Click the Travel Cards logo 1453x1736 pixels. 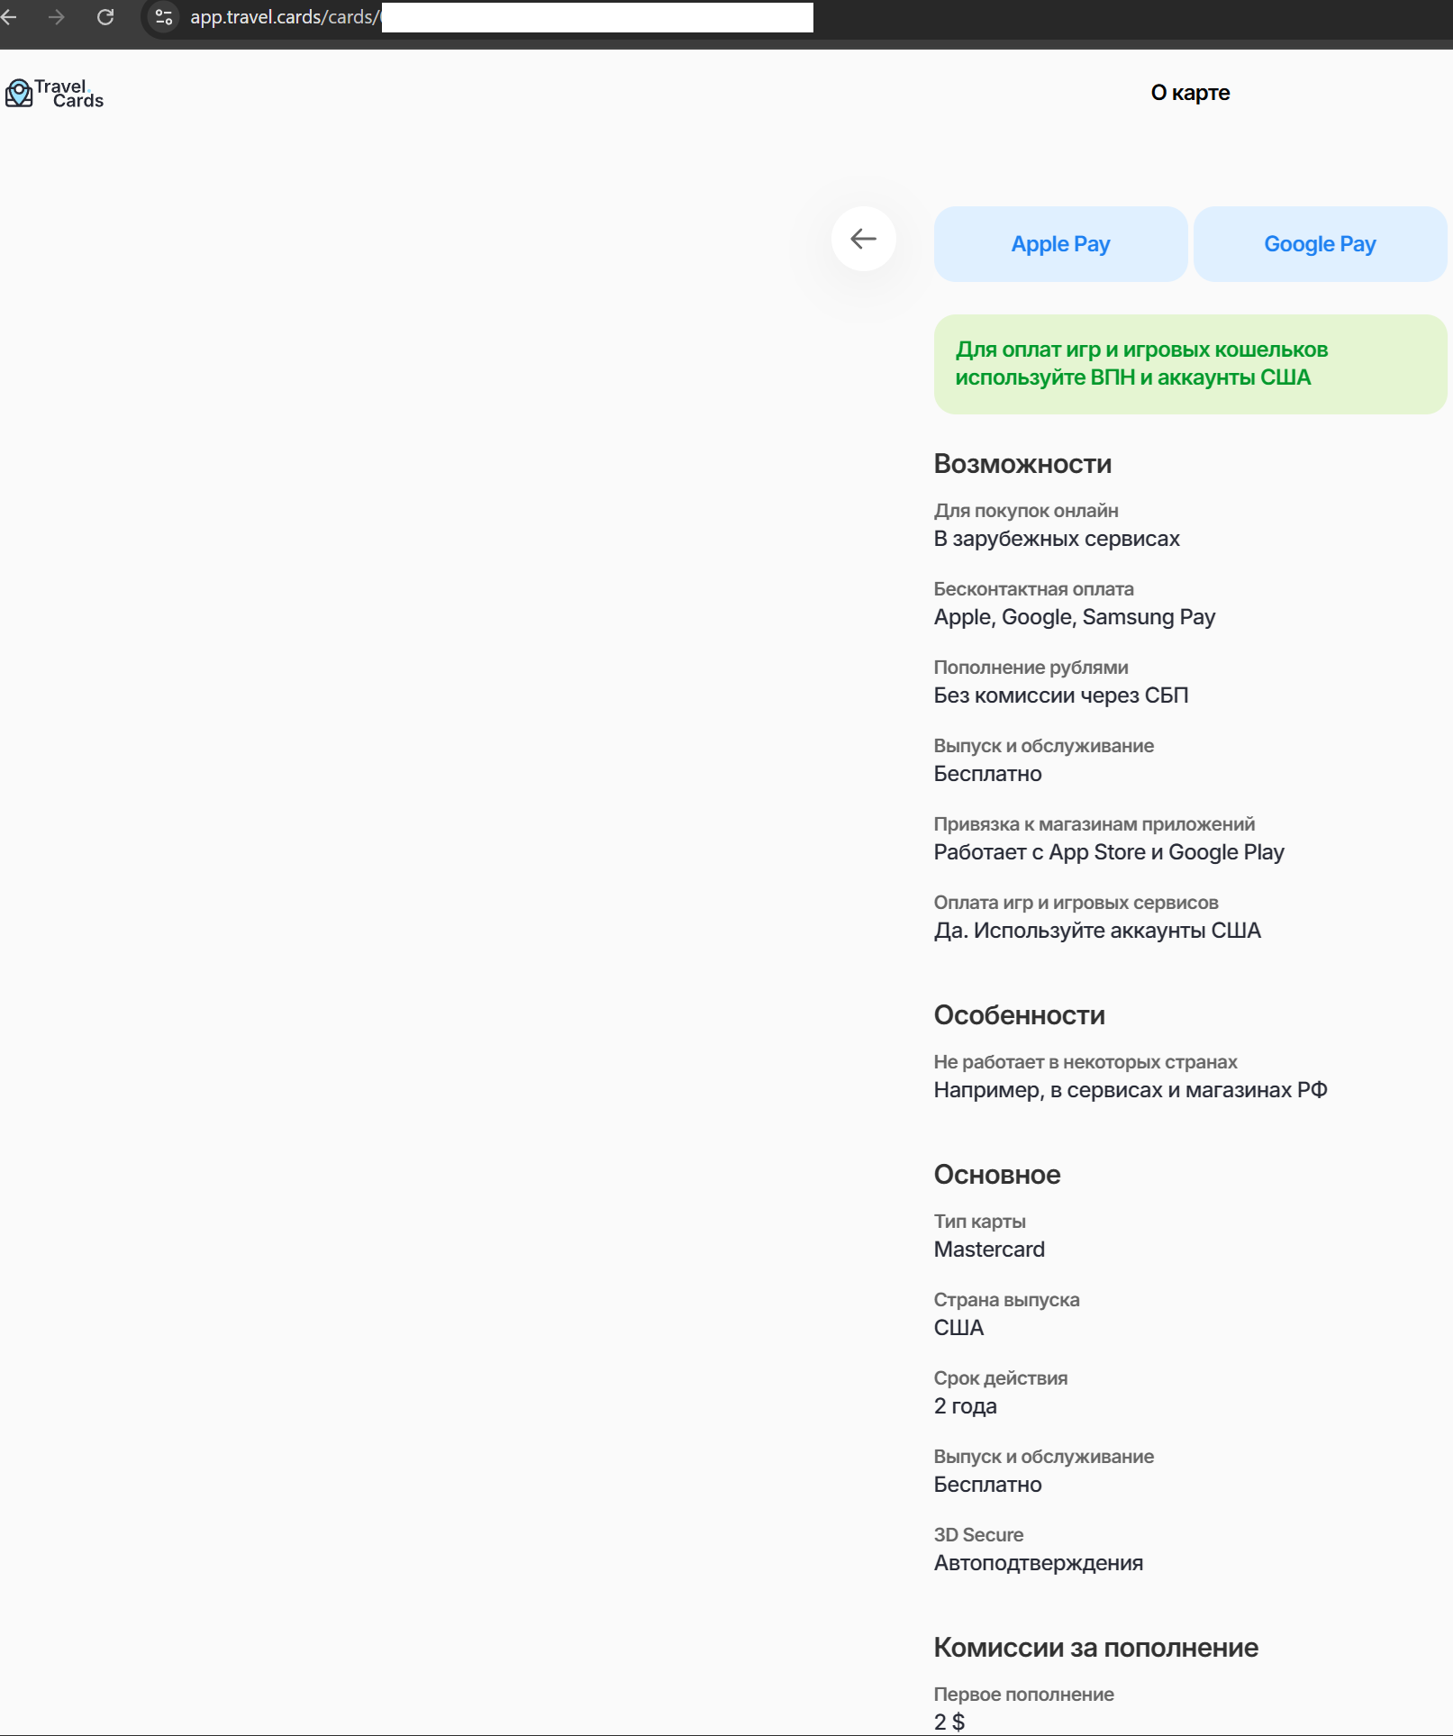coord(55,94)
